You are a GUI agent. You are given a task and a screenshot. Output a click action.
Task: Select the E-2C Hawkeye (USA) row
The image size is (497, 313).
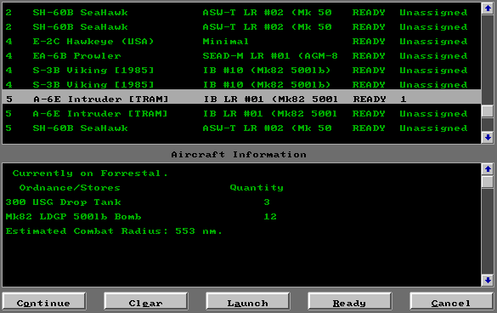241,42
